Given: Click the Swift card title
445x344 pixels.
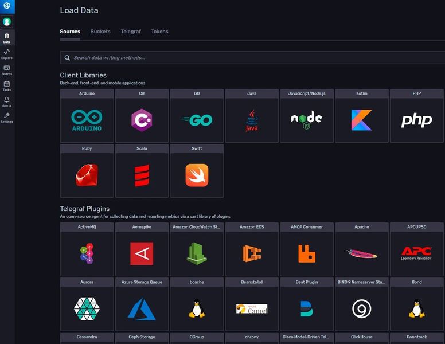Looking at the screenshot, I should [x=197, y=148].
